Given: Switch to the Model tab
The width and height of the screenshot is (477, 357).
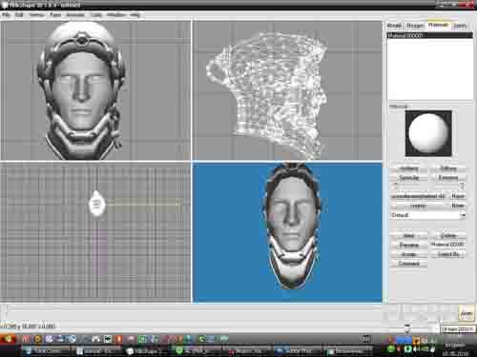Looking at the screenshot, I should (x=395, y=26).
